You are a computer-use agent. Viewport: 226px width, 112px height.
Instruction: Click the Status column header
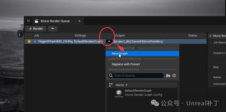tap(193, 35)
